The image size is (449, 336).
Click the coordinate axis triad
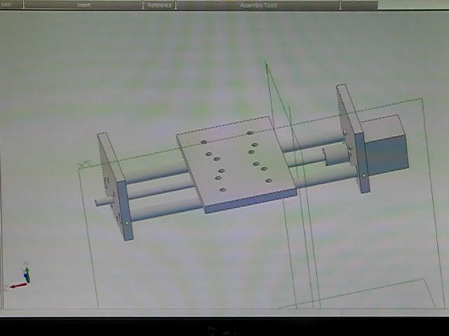(22, 277)
